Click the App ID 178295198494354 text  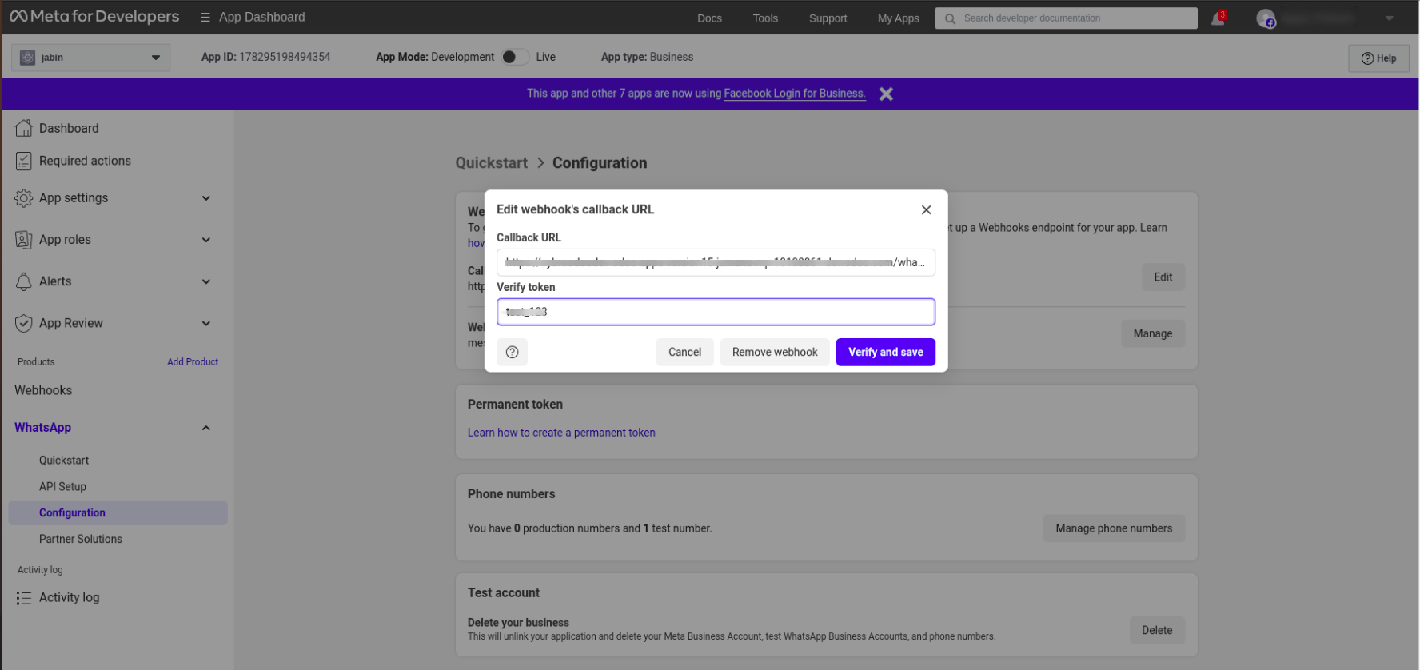click(265, 58)
